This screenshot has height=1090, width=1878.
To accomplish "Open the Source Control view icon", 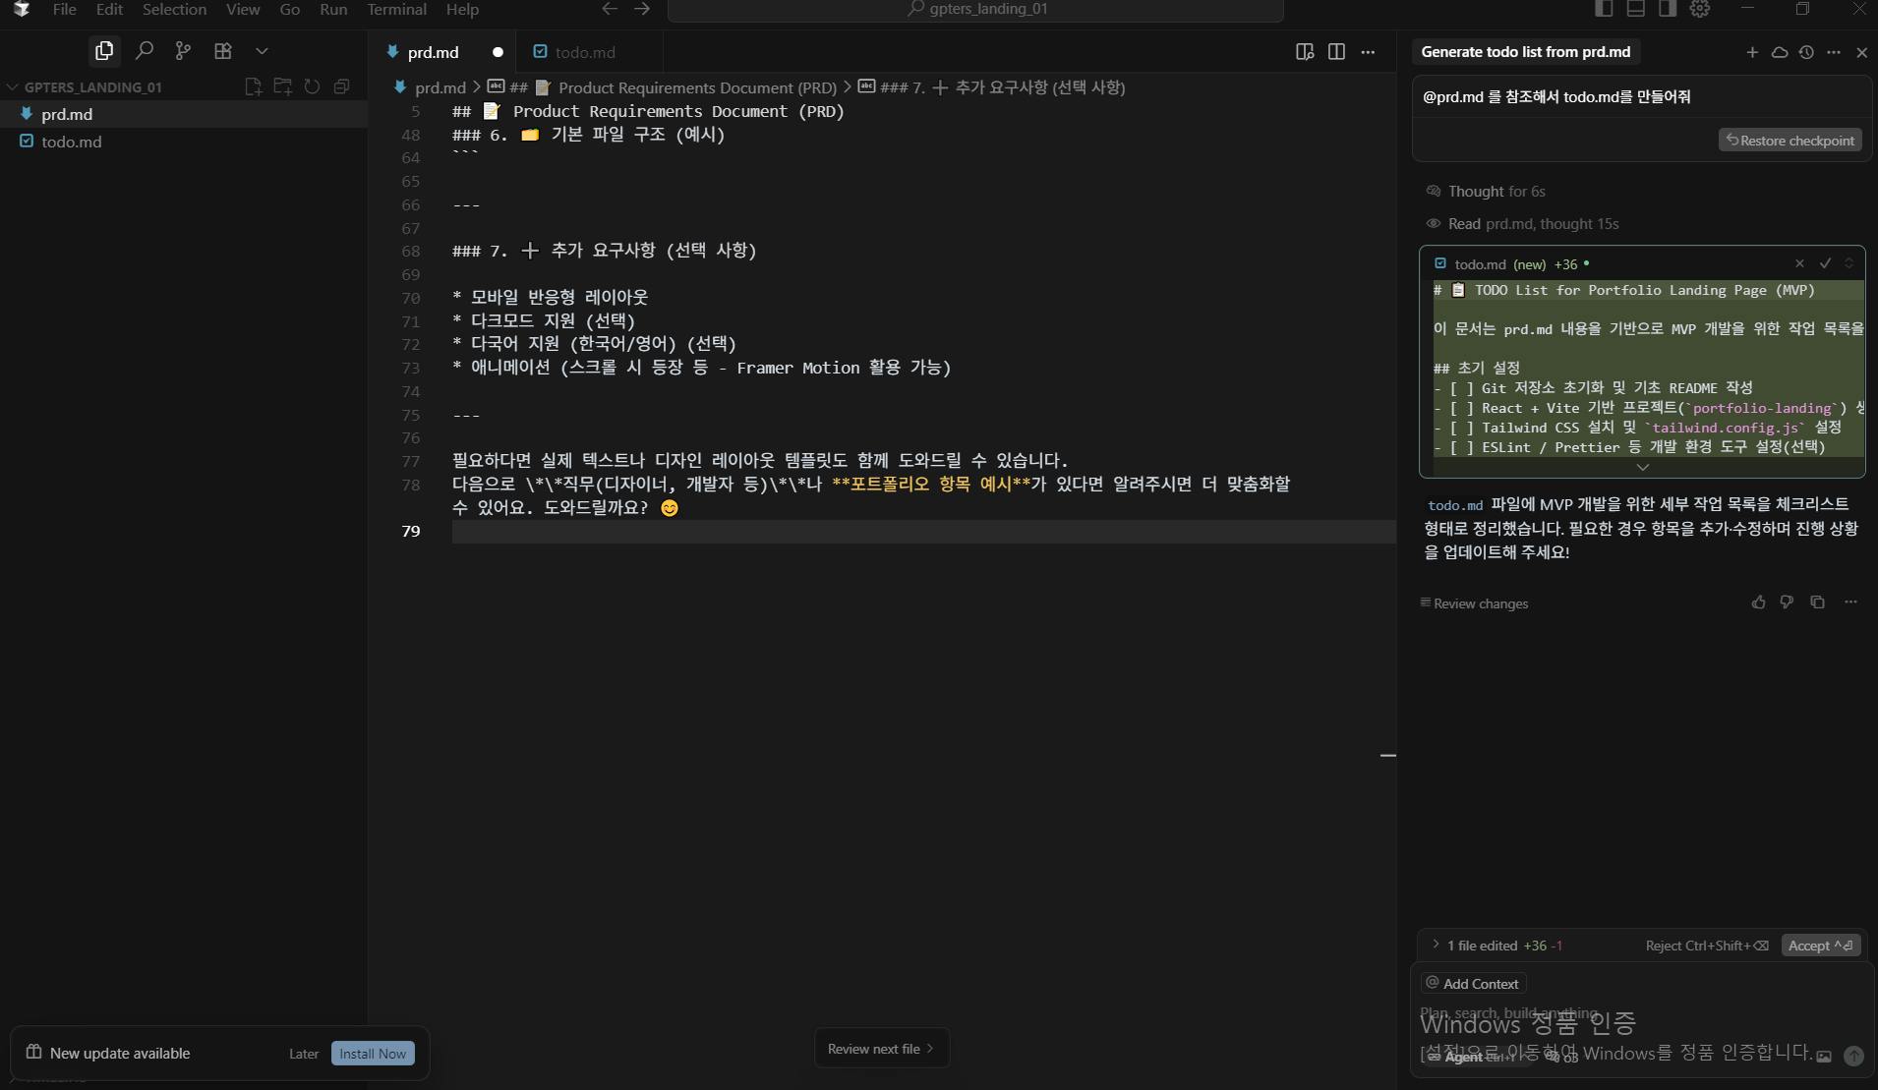I will [x=183, y=50].
